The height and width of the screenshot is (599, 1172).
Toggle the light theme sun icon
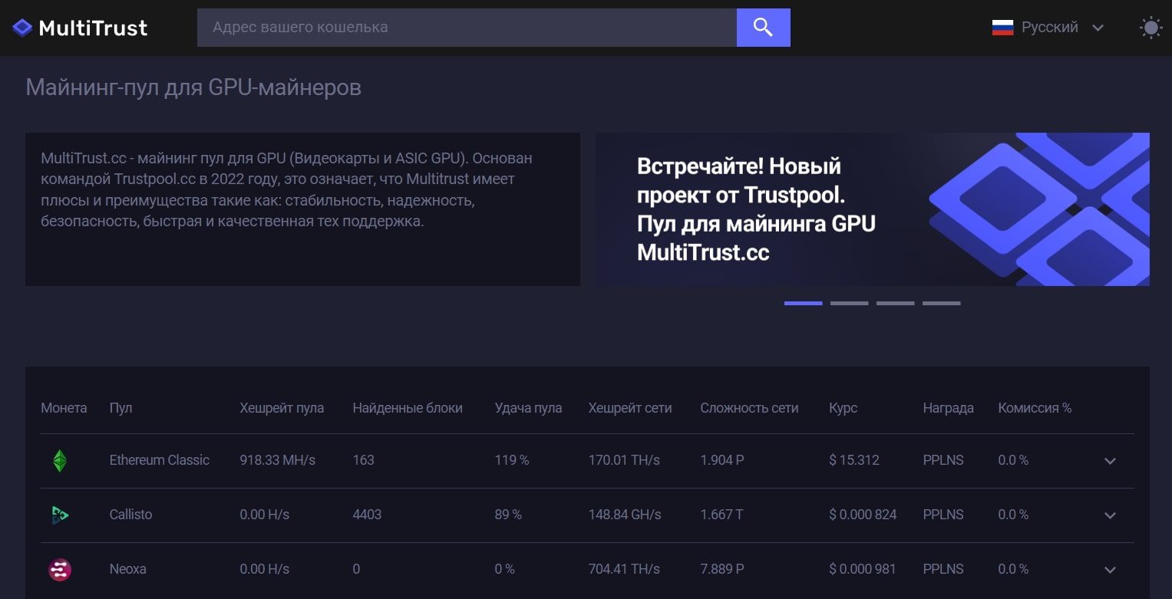click(x=1151, y=28)
